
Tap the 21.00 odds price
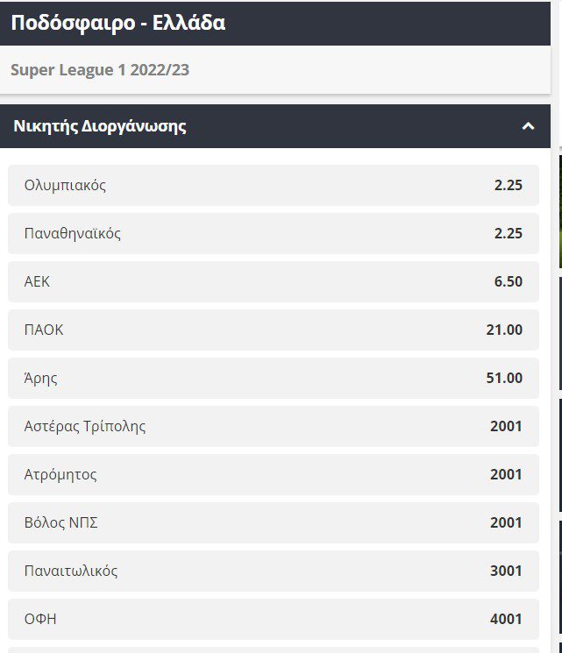(x=503, y=330)
